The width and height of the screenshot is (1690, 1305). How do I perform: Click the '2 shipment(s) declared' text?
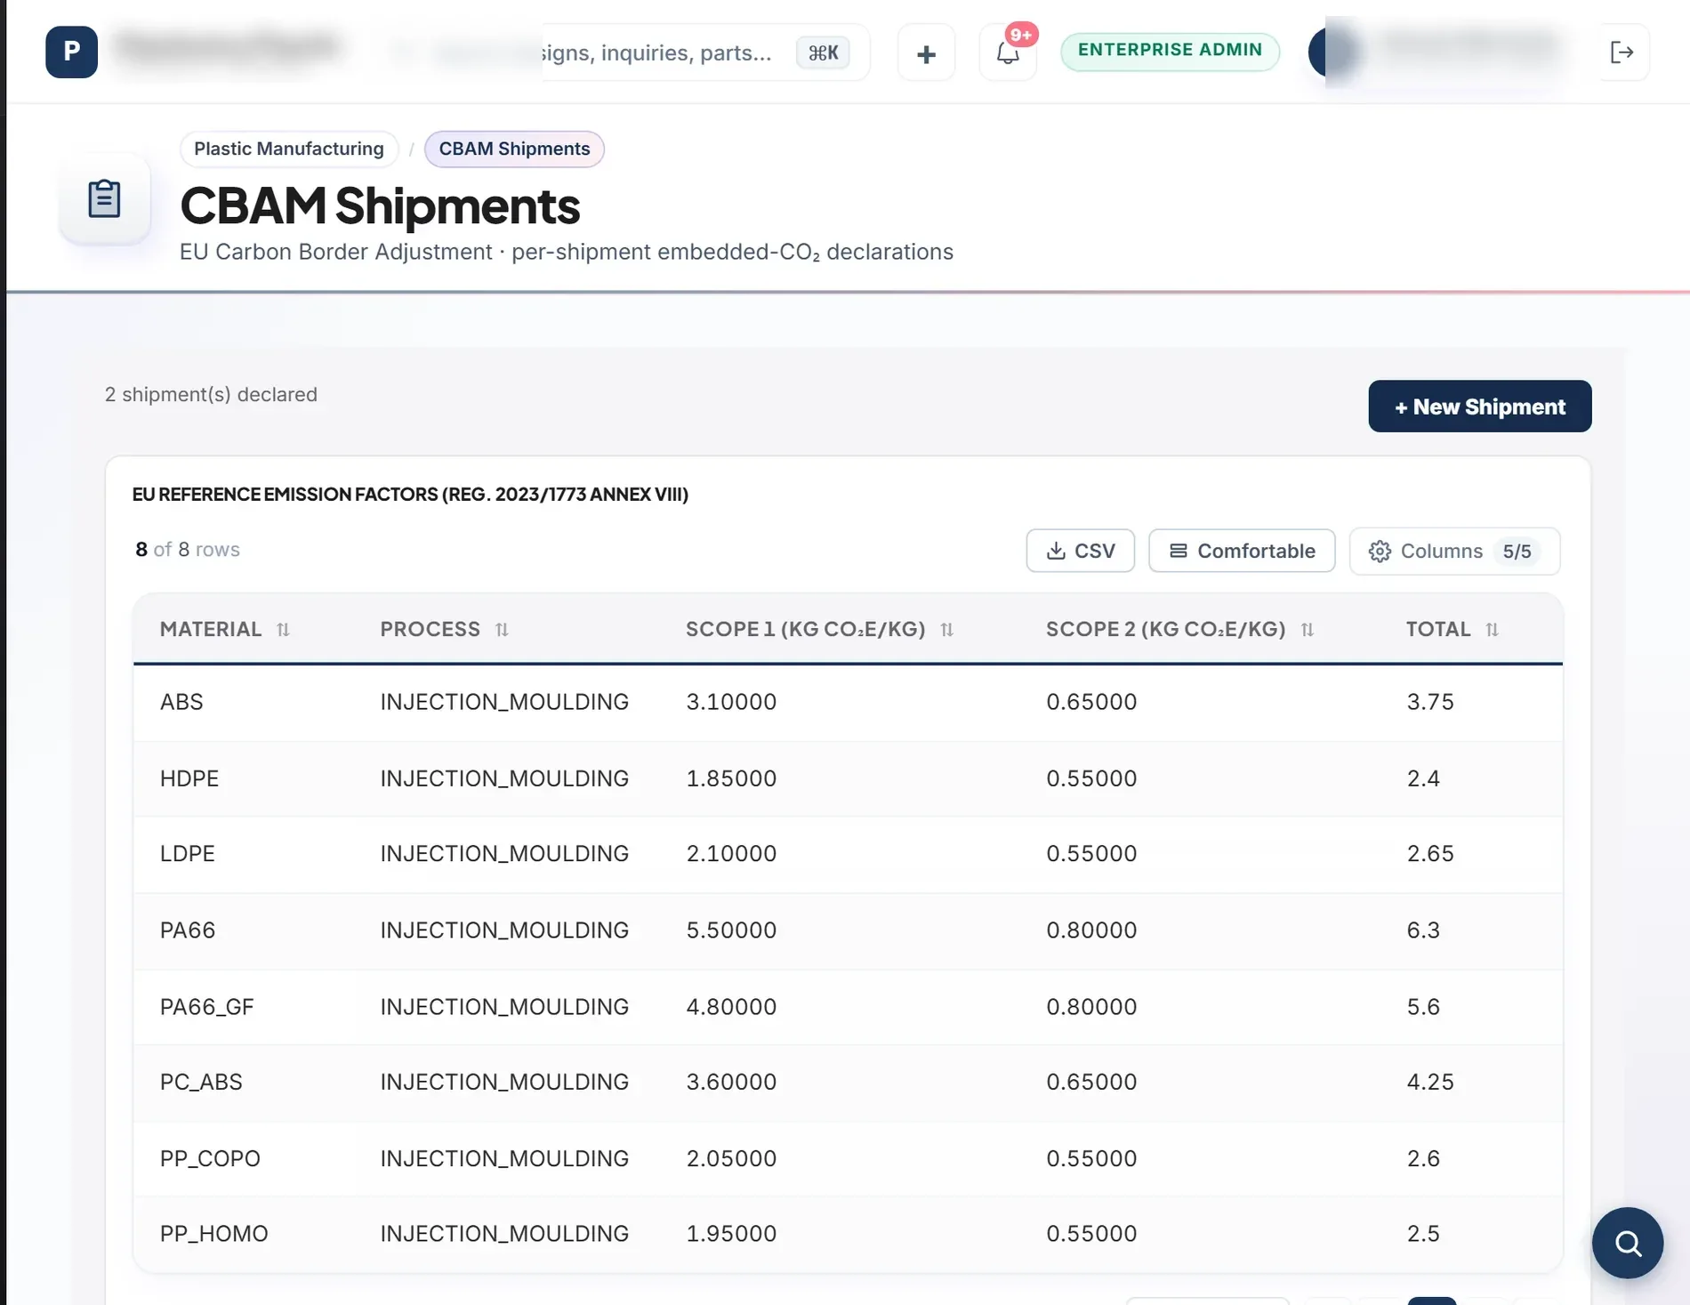[211, 394]
